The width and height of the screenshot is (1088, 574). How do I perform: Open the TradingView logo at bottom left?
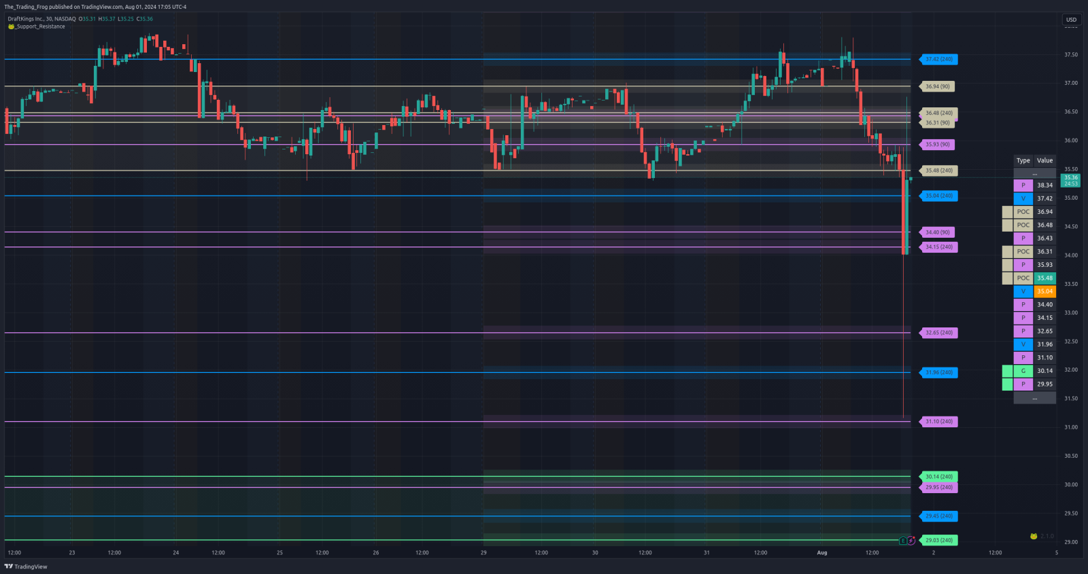coord(26,567)
